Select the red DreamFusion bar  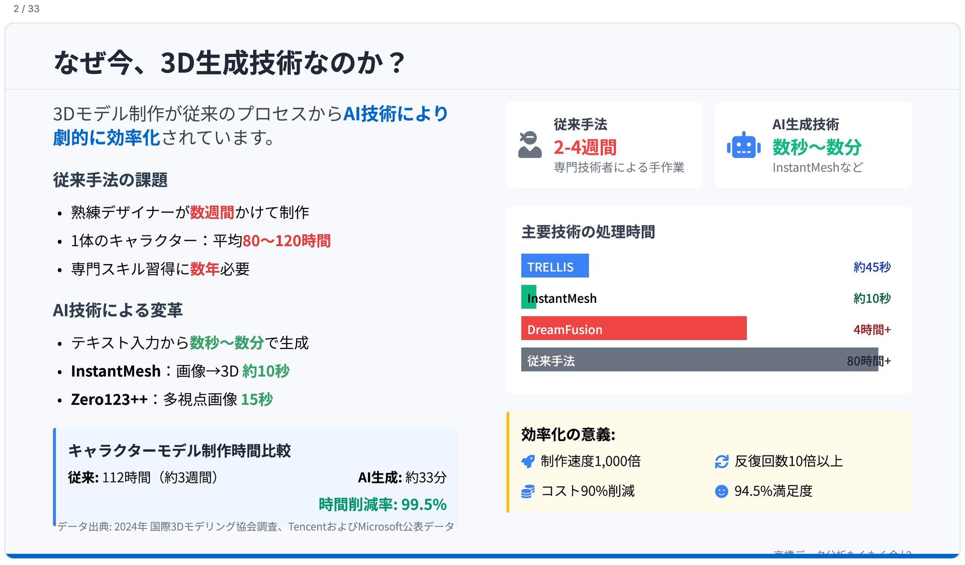634,328
